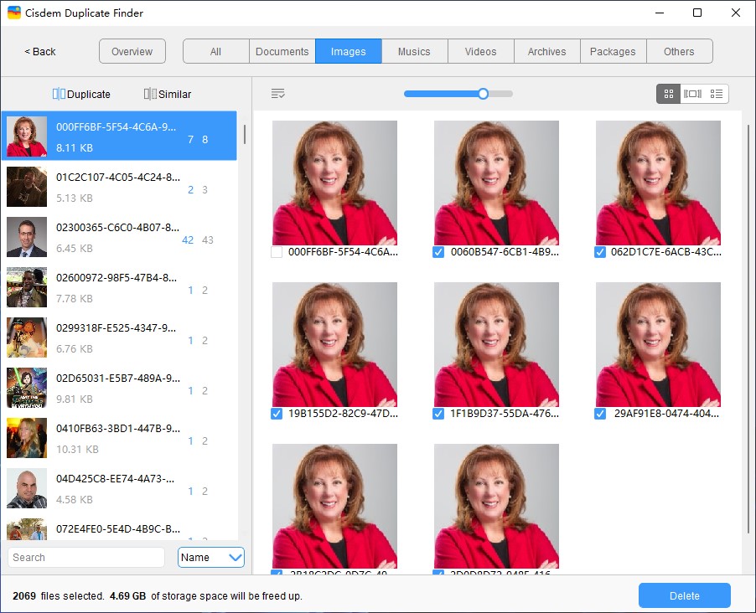Viewport: 756px width, 613px height.
Task: Switch to side-by-side compare view
Action: click(x=692, y=94)
